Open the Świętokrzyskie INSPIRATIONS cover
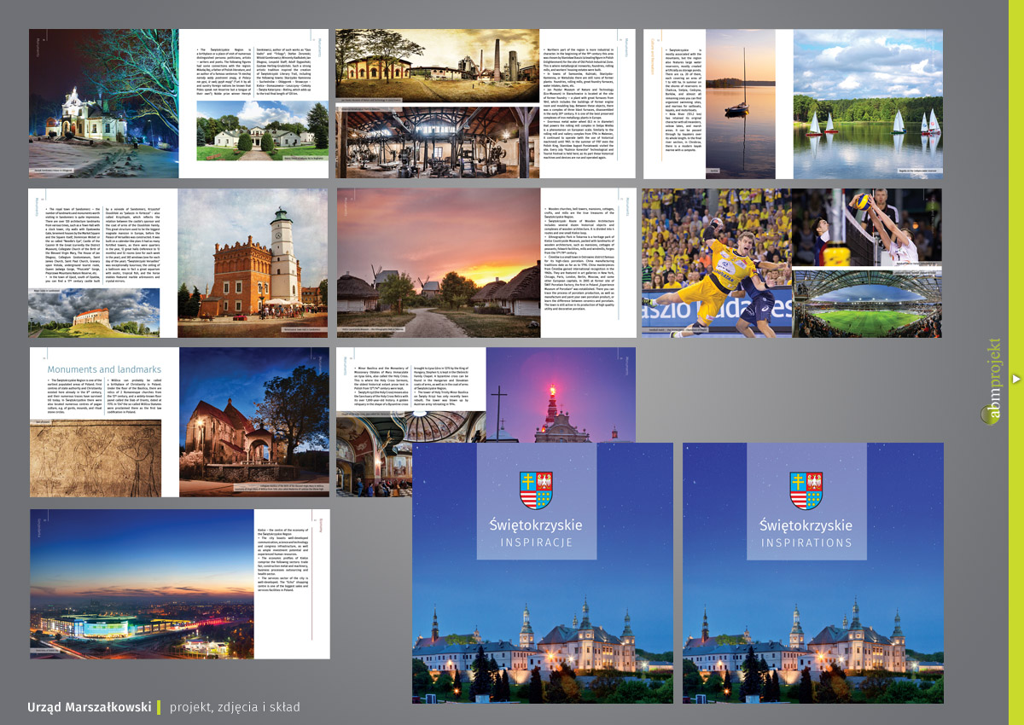Screen dimensions: 1024x725 click(x=813, y=572)
